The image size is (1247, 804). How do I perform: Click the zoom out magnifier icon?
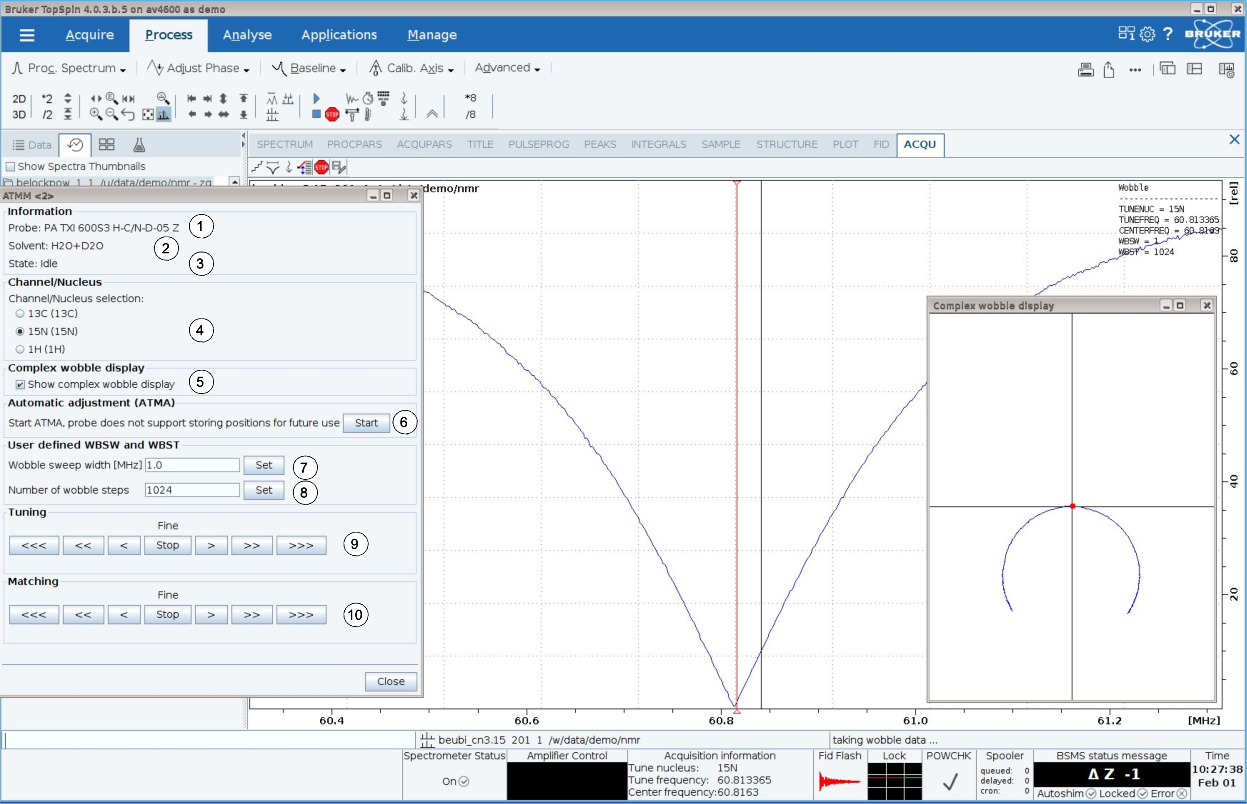coord(111,114)
